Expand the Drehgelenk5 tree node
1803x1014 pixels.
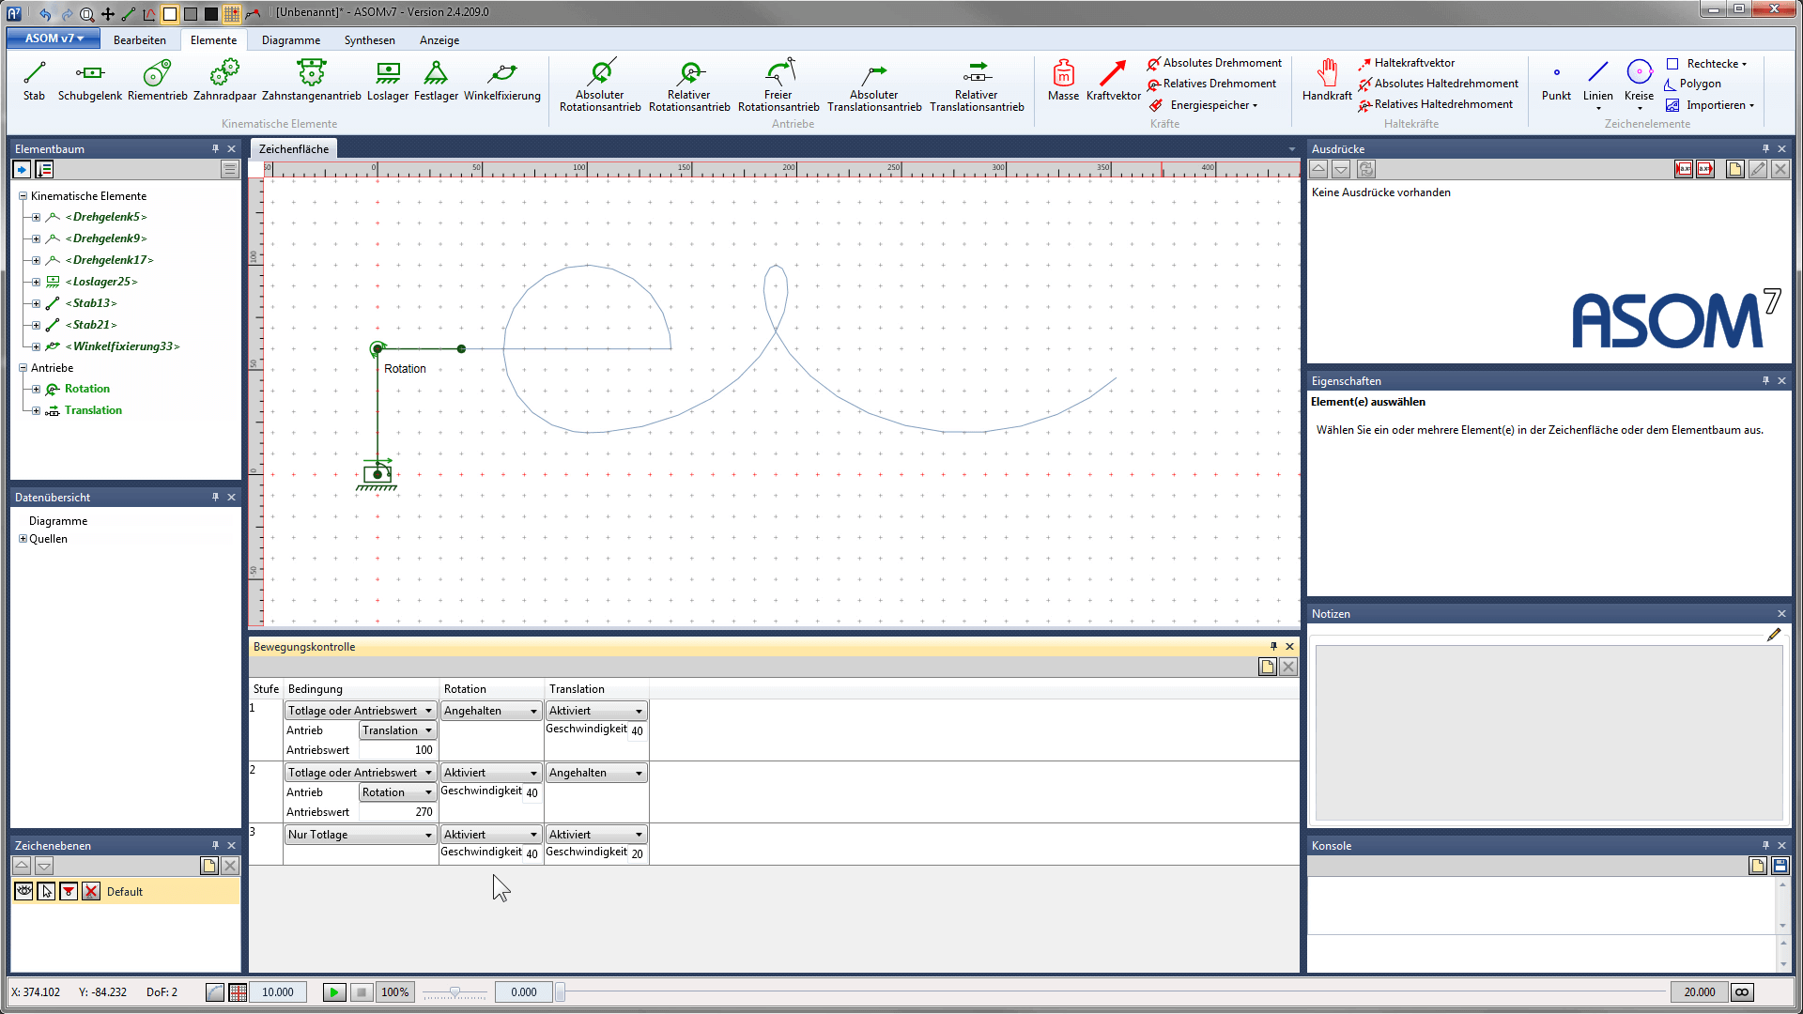pos(36,217)
